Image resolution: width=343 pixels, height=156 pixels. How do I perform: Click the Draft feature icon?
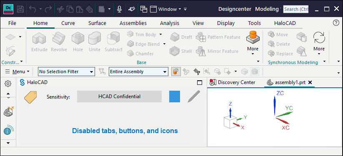pos(175,37)
